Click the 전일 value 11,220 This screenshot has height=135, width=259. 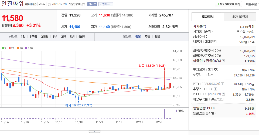pyautogui.click(x=75, y=15)
